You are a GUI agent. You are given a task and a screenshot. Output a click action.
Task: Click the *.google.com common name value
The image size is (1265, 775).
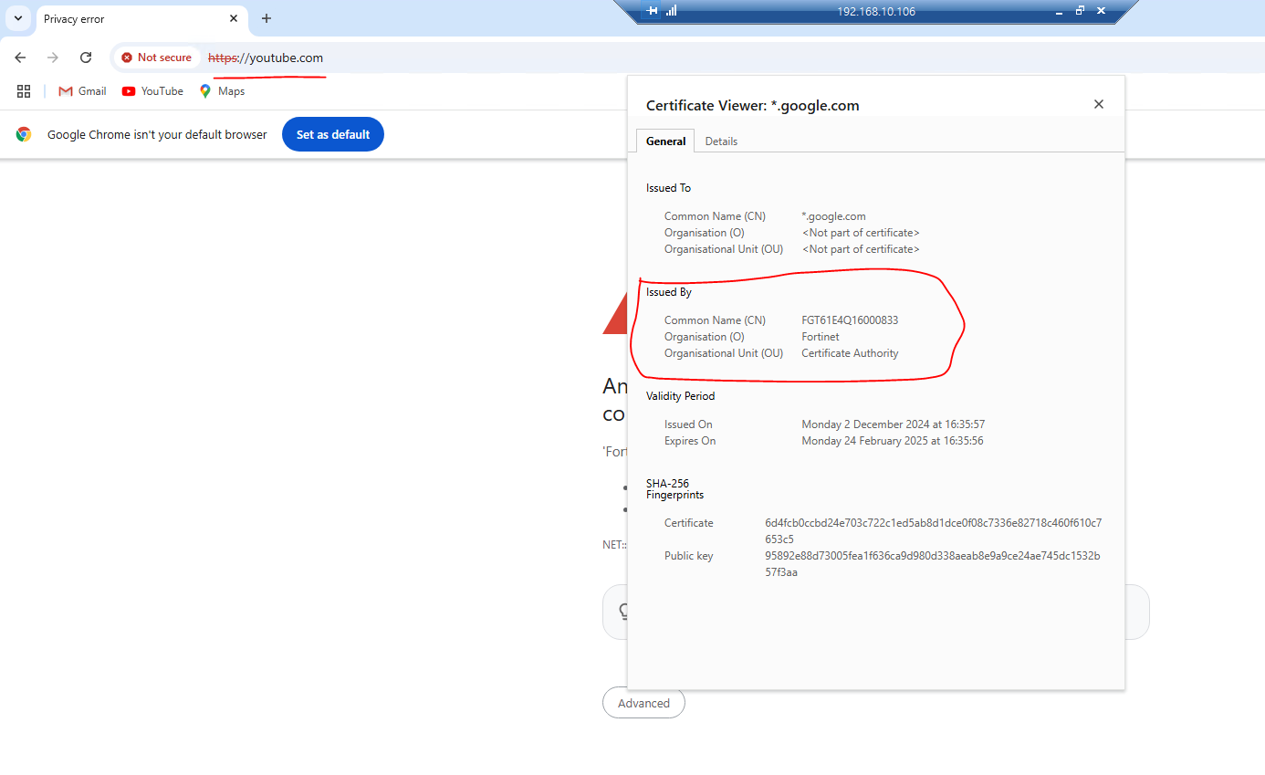(x=833, y=216)
